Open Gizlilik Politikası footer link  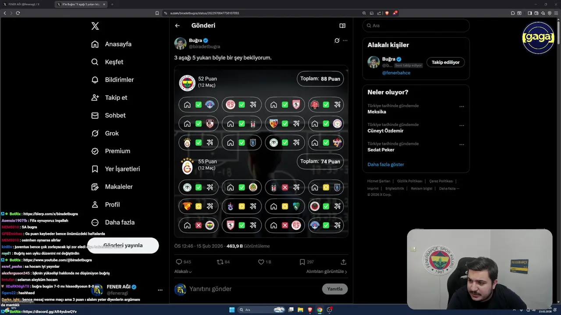pos(410,181)
